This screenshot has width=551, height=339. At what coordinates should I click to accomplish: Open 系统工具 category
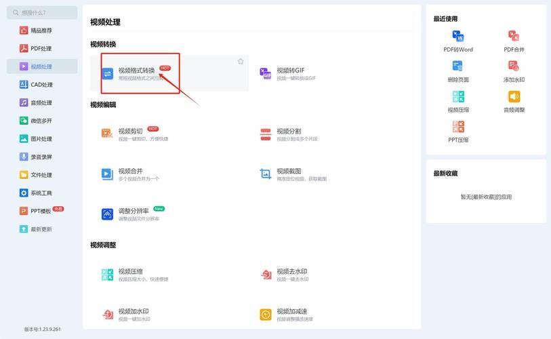tap(36, 193)
